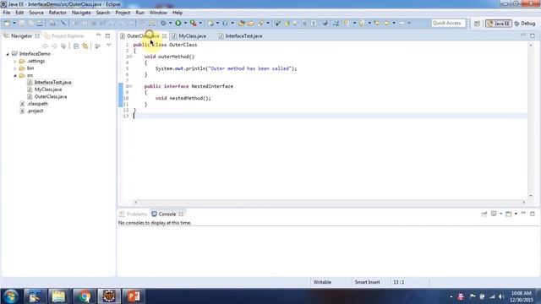Switch to the MyClass.java editor tab
The image size is (541, 304).
(x=192, y=35)
